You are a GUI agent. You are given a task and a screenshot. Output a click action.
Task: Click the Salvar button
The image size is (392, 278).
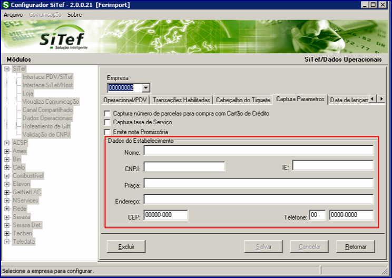pos(264,247)
